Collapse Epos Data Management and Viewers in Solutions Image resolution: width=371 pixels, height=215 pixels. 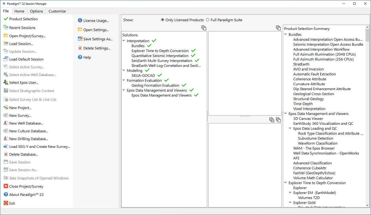point(124,90)
